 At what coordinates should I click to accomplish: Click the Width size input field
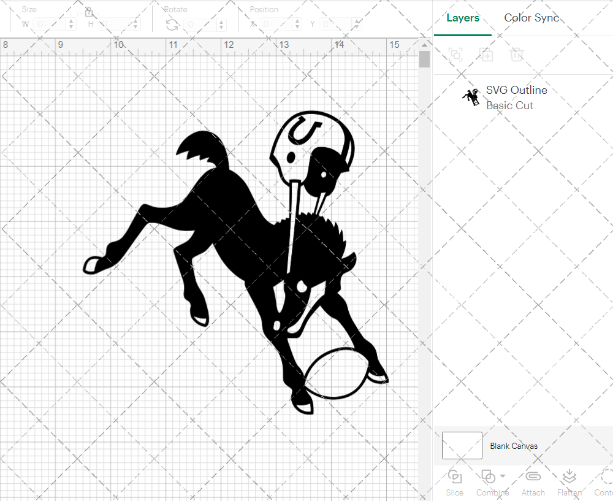(x=49, y=25)
